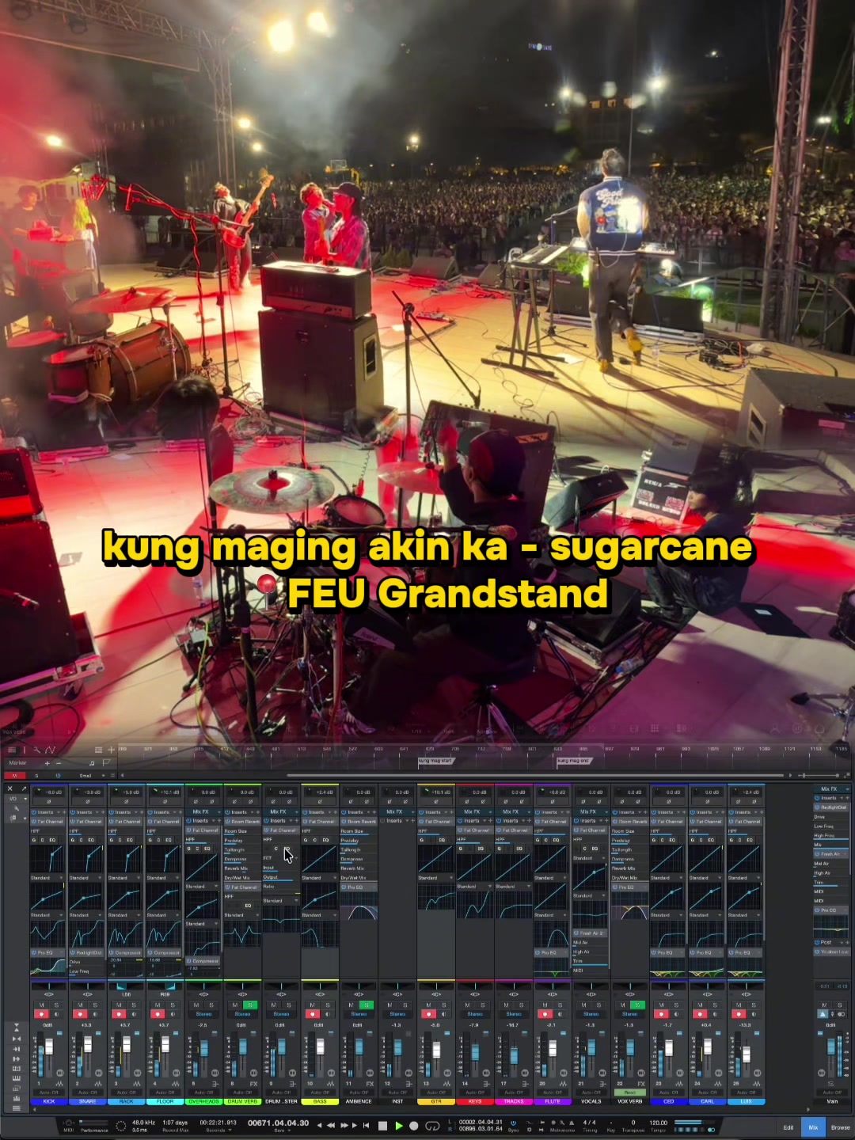Open Auto: Off dropdown on KICK
Viewport: 855px width, 1140px height.
(49, 1092)
